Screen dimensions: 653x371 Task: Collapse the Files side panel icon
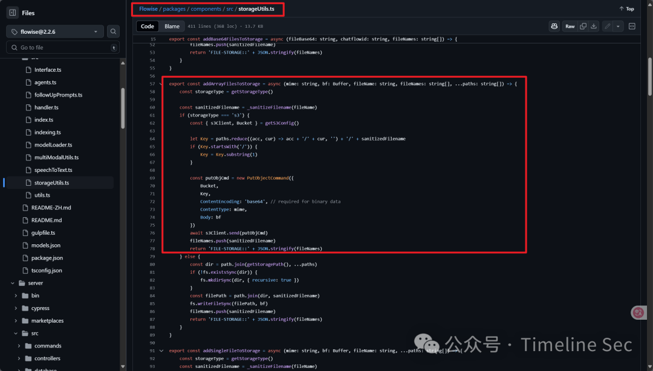tap(13, 13)
